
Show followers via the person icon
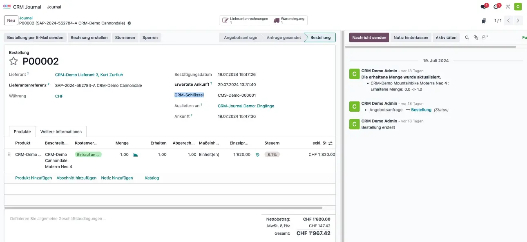(x=485, y=38)
